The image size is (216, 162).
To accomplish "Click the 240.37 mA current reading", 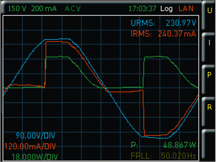I will coord(177,33).
